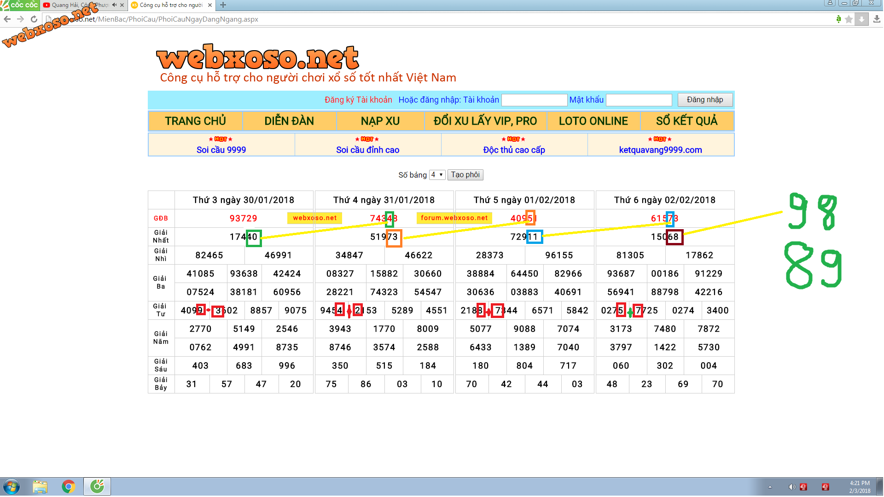Click the Mật khẩu password field
884x497 pixels.
pyautogui.click(x=639, y=100)
